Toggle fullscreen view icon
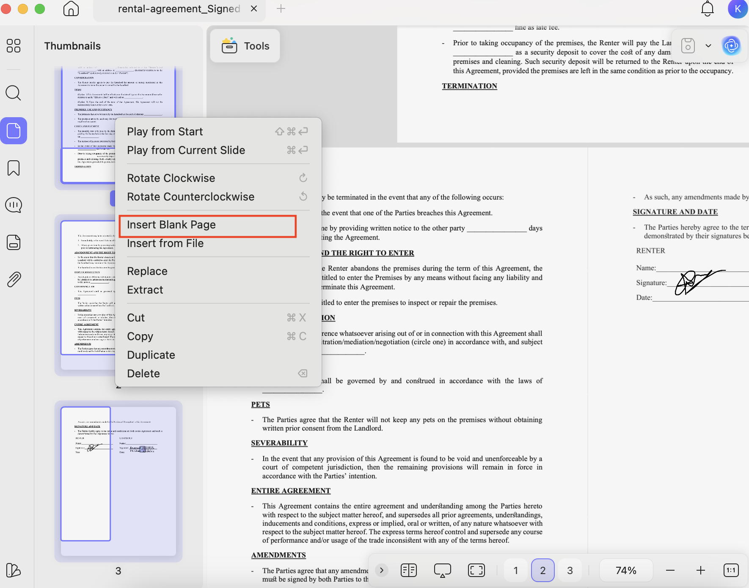This screenshot has width=749, height=588. point(476,570)
